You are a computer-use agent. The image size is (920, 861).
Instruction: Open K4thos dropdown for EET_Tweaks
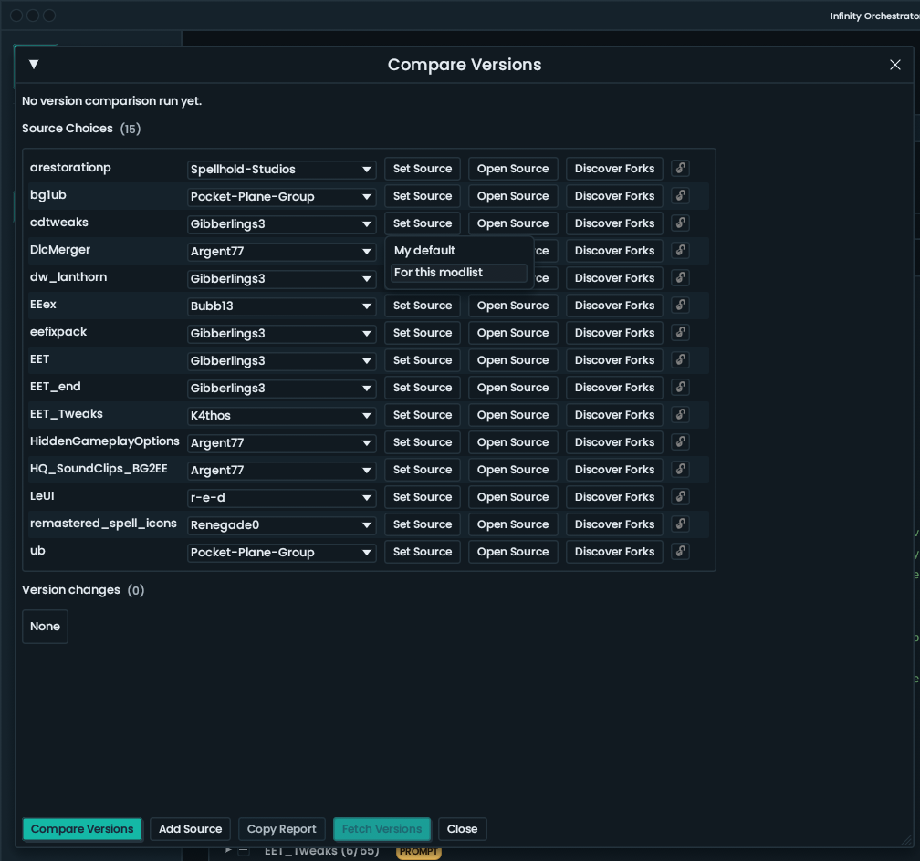(282, 416)
